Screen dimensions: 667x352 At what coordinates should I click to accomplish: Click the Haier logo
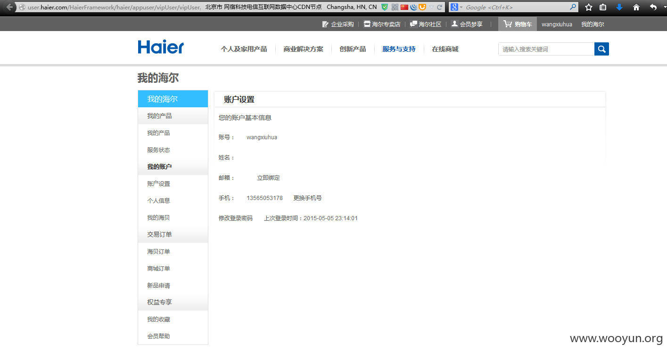pos(161,47)
